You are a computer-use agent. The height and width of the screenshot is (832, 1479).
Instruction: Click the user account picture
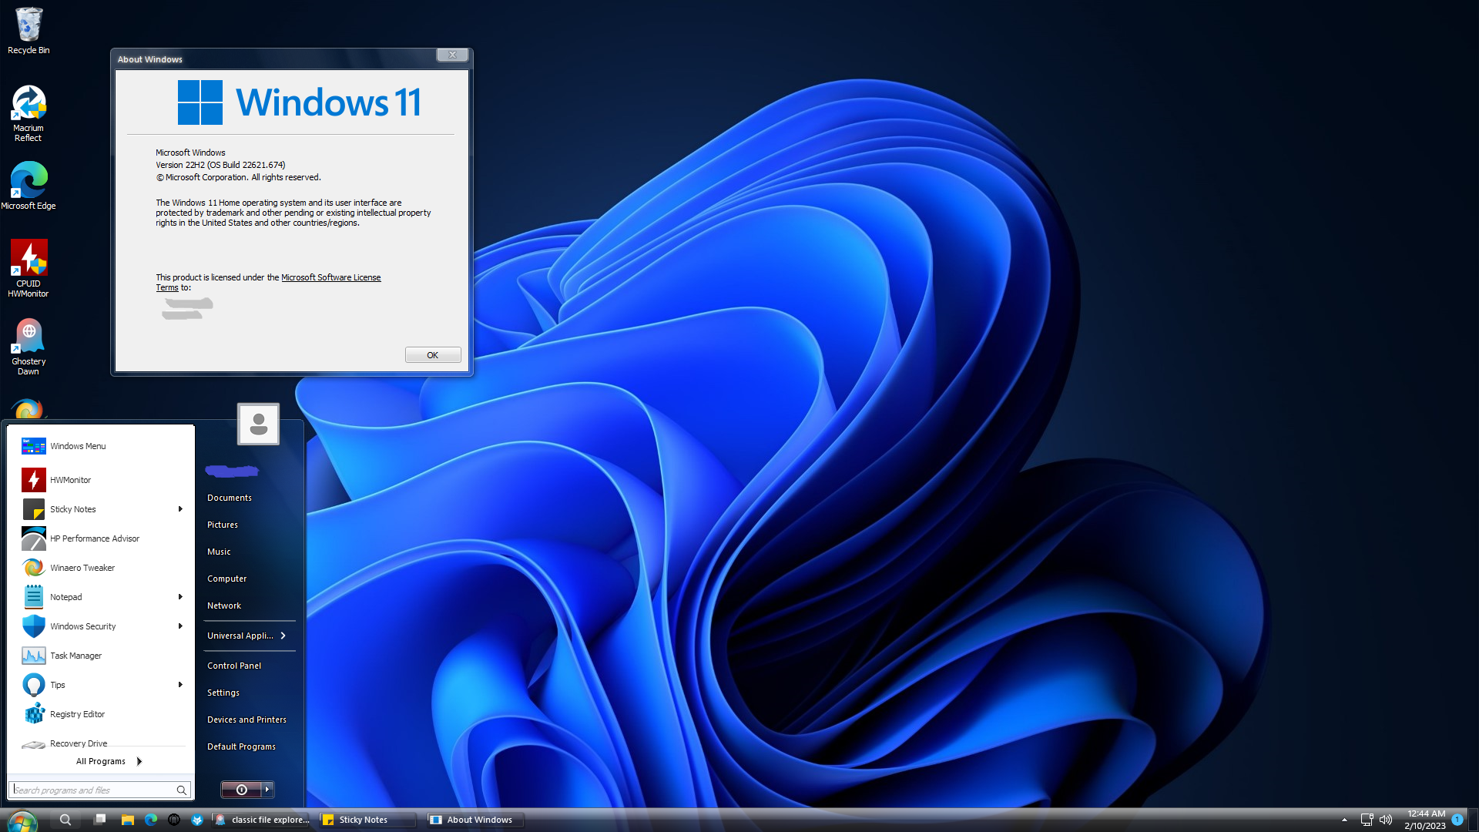[x=258, y=424]
